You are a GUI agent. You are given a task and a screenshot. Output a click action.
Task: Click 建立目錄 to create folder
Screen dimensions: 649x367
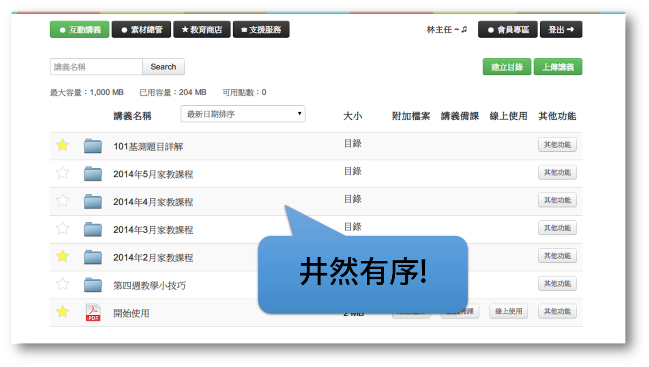pyautogui.click(x=507, y=67)
